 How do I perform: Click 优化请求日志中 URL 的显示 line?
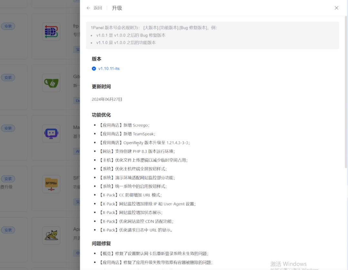[136, 230]
